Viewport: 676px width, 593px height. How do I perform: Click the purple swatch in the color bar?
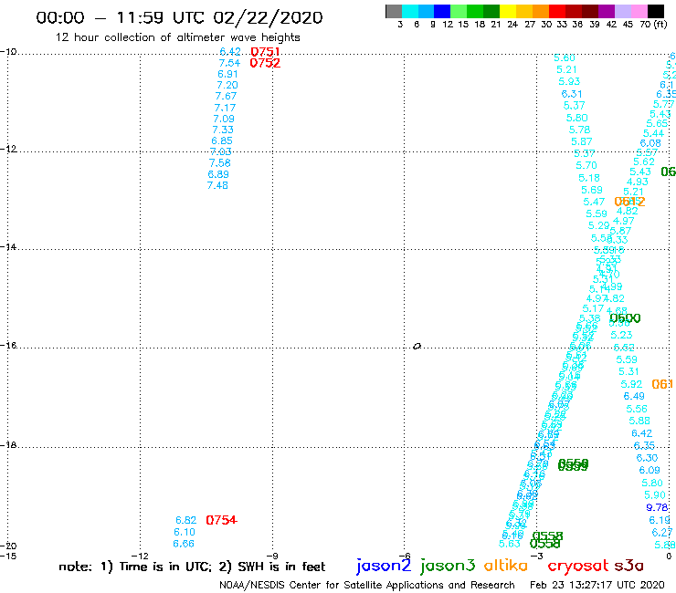[x=607, y=11]
